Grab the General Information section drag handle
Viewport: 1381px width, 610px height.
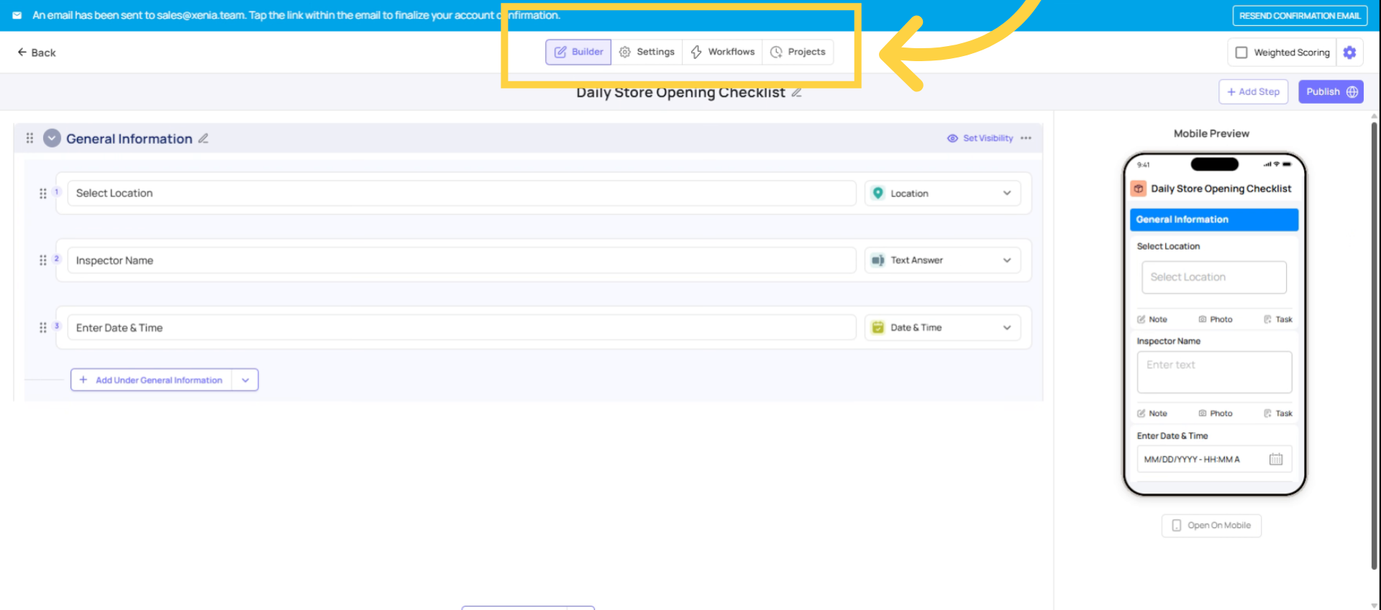pyautogui.click(x=29, y=138)
